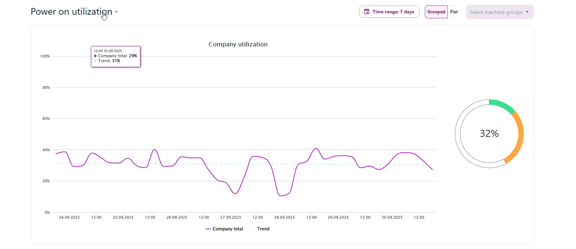
Task: Click the calendar icon in Time range button
Action: (367, 12)
